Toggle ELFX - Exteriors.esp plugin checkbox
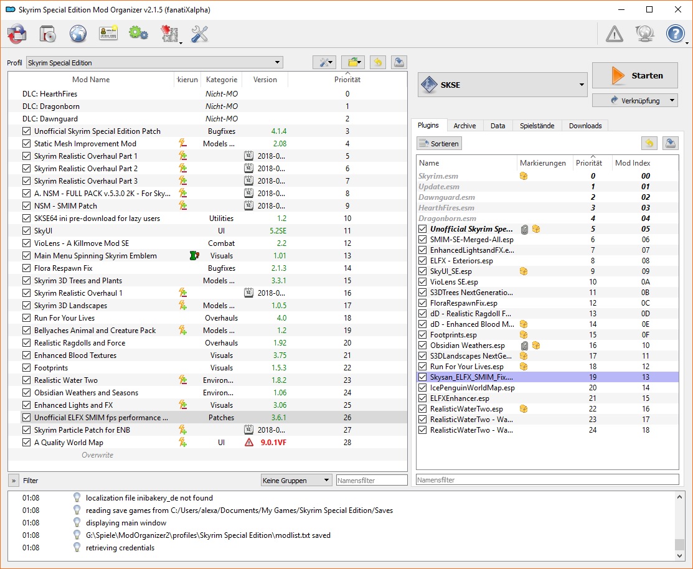Image resolution: width=693 pixels, height=569 pixels. [x=423, y=261]
